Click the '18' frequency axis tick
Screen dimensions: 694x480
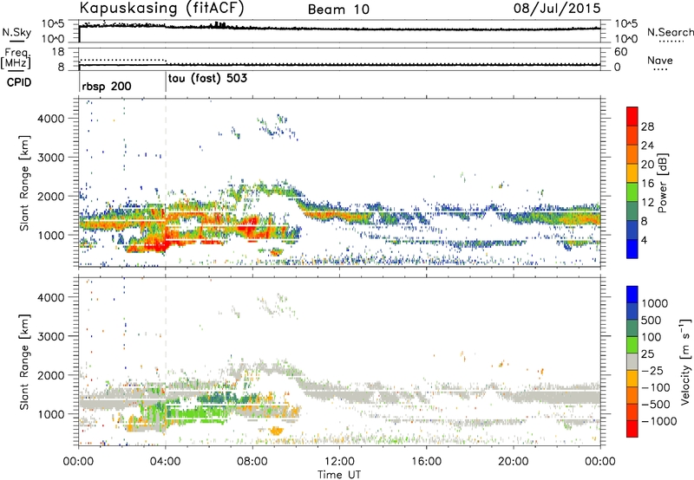coord(57,52)
